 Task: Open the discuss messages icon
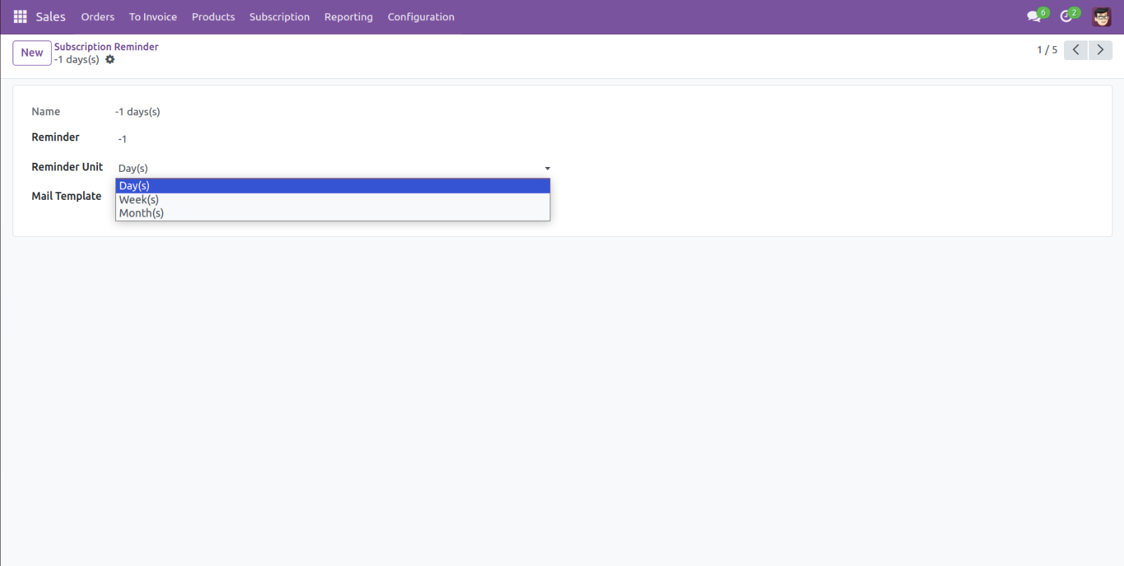tap(1035, 16)
